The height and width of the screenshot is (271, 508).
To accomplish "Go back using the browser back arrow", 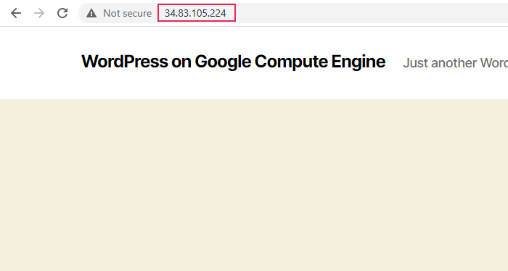I will (x=15, y=13).
